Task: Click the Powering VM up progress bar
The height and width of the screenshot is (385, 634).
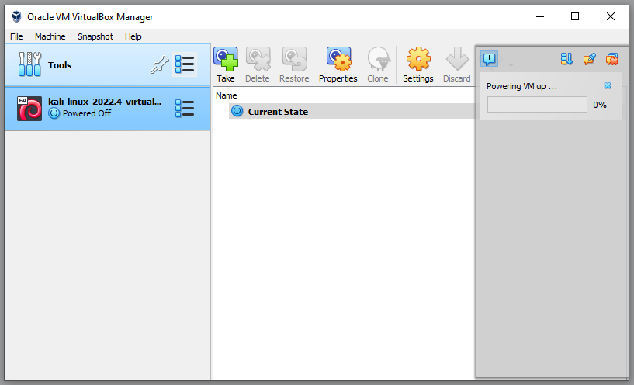Action: coord(537,105)
